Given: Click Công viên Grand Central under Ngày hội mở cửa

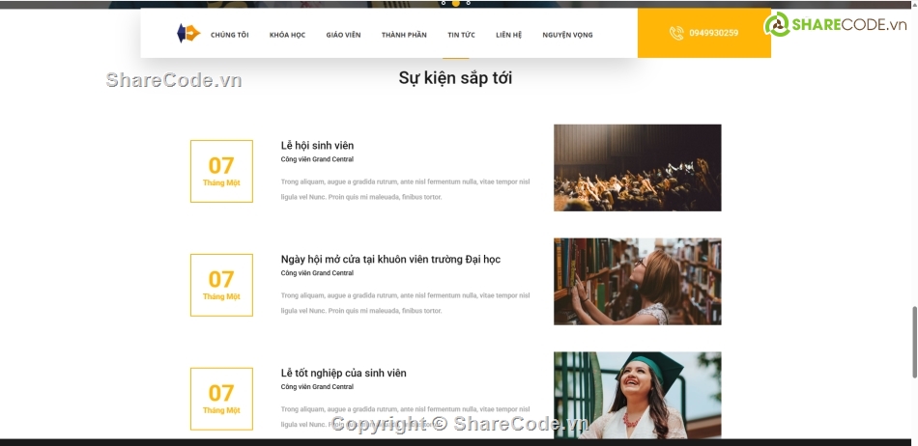Looking at the screenshot, I should (317, 273).
